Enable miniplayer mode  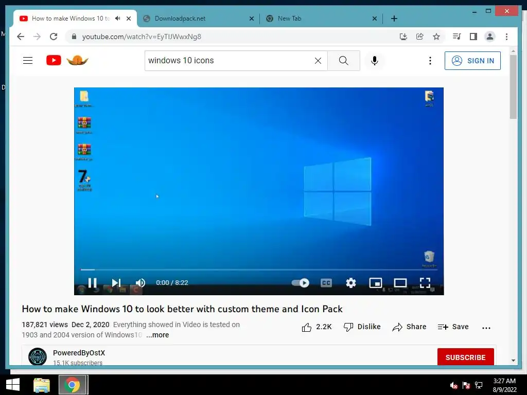(375, 283)
